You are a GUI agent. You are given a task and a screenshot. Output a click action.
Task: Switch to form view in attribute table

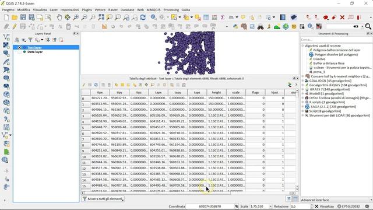(x=288, y=199)
